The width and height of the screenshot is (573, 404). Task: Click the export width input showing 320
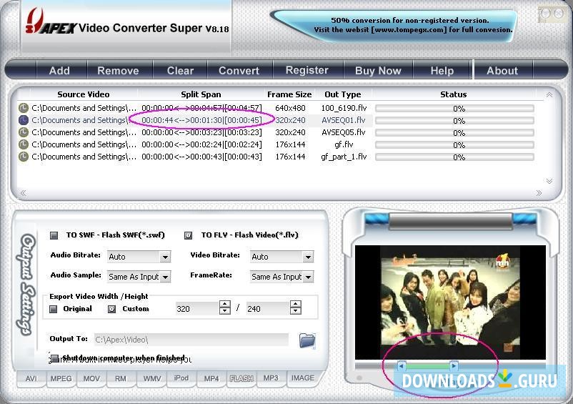(x=197, y=308)
